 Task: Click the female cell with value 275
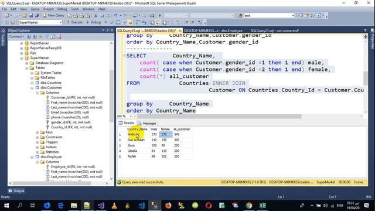pyautogui.click(x=165, y=134)
